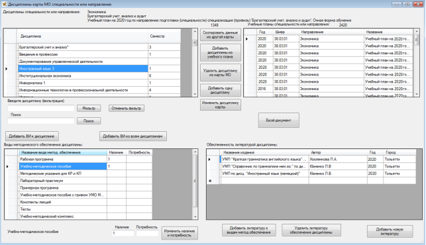
Task: Select 'Методические указания для КР и КП' row
Action: tap(78, 173)
